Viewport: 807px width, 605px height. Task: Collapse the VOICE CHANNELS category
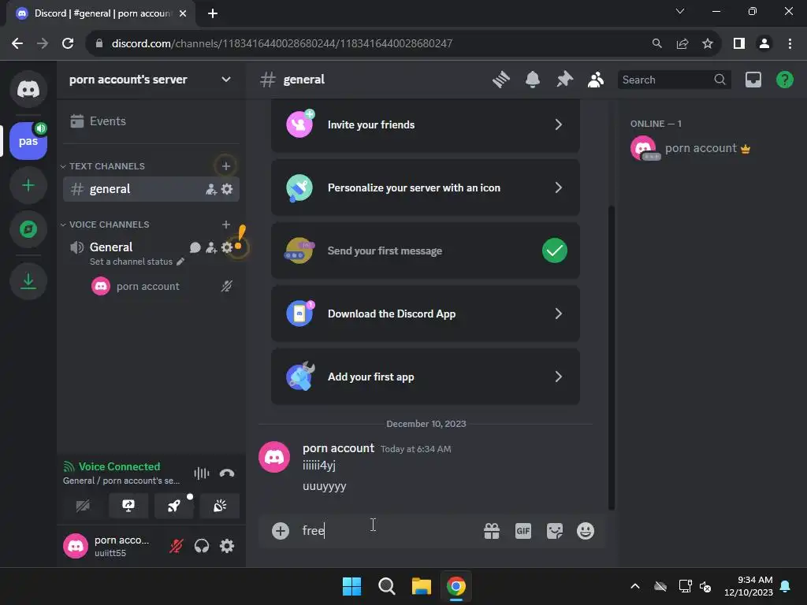(105, 225)
